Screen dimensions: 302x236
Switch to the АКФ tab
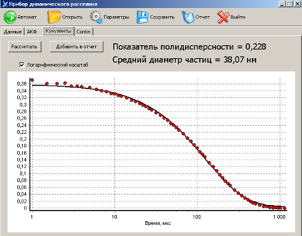(32, 32)
